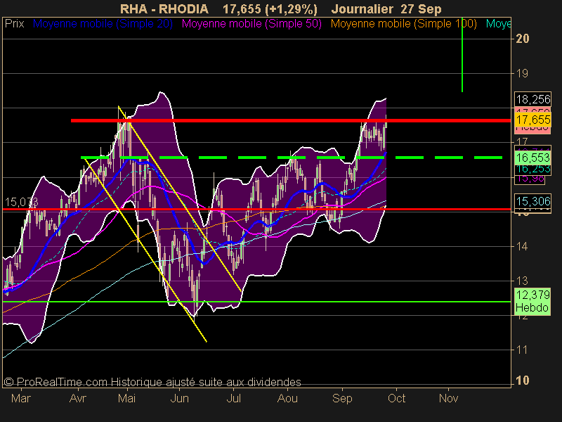Click the "13" price axis value
The height and width of the screenshot is (422, 562).
(522, 281)
